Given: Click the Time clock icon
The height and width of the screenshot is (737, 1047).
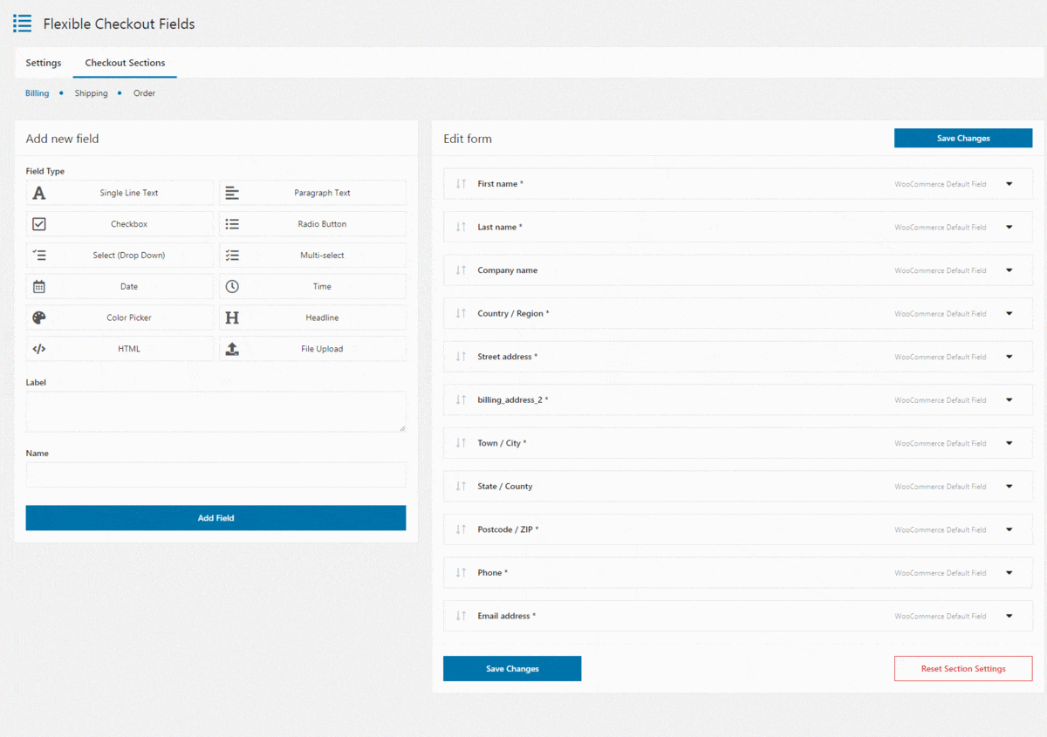Looking at the screenshot, I should [232, 286].
